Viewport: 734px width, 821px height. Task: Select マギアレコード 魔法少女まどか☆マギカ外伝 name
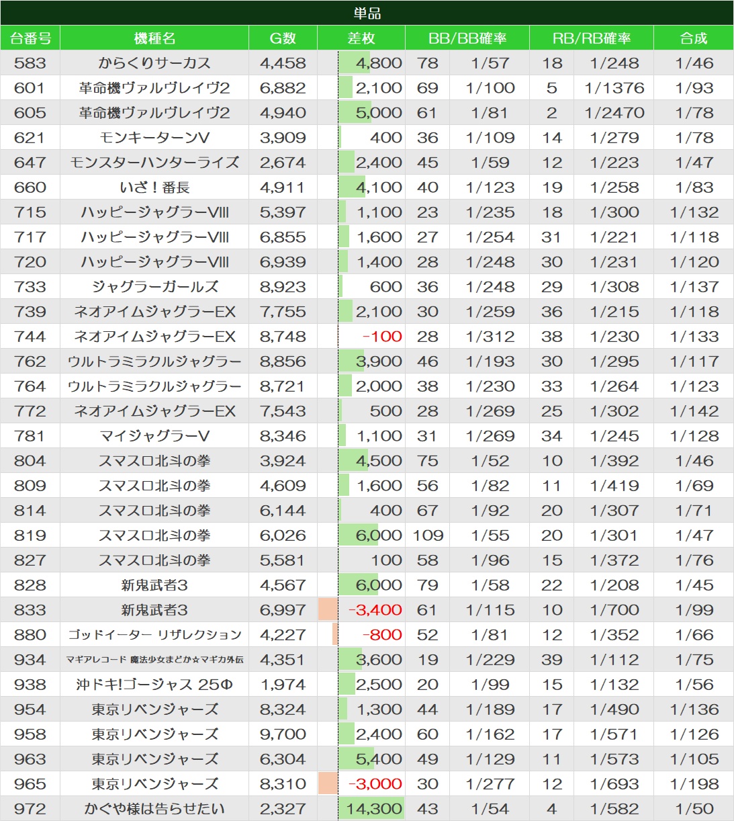[154, 660]
